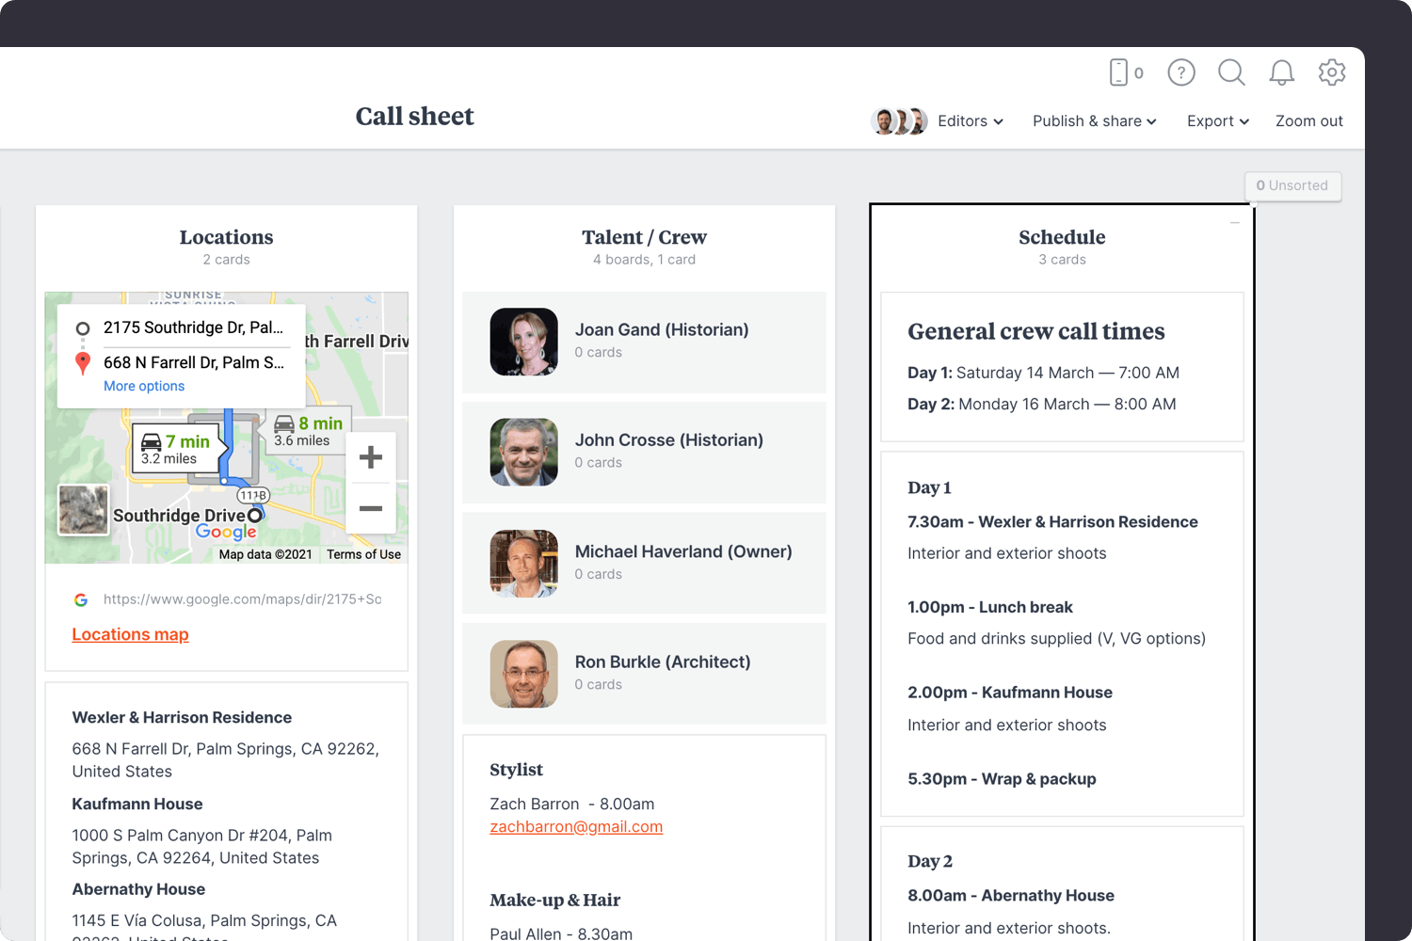This screenshot has width=1412, height=941.
Task: Click Joan Gand's photo thumbnail
Action: tap(523, 342)
